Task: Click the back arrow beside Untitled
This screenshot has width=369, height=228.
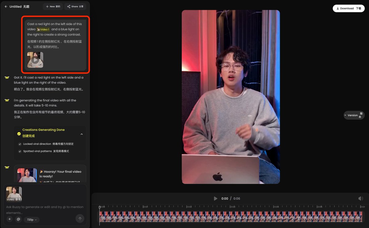Action: [x=6, y=6]
